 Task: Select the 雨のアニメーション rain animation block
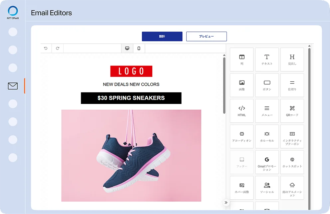click(x=292, y=188)
